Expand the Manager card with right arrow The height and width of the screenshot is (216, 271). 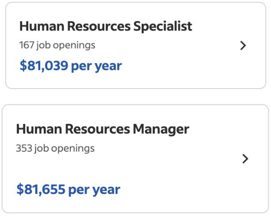point(245,159)
